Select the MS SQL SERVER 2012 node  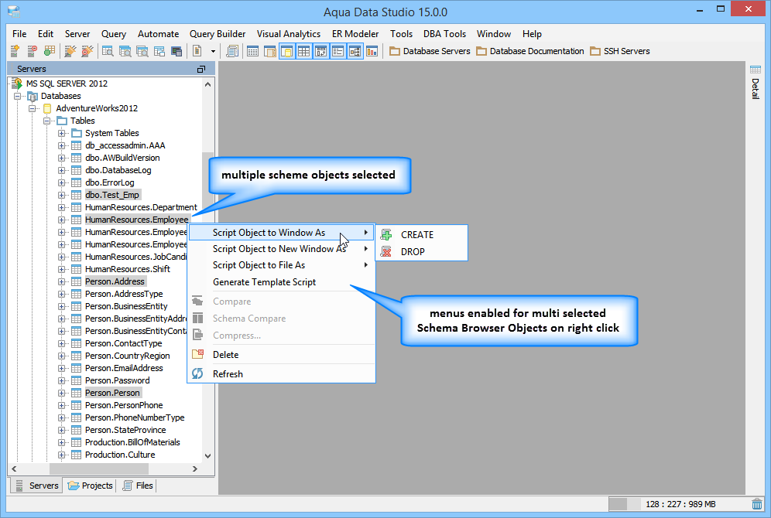(x=67, y=83)
